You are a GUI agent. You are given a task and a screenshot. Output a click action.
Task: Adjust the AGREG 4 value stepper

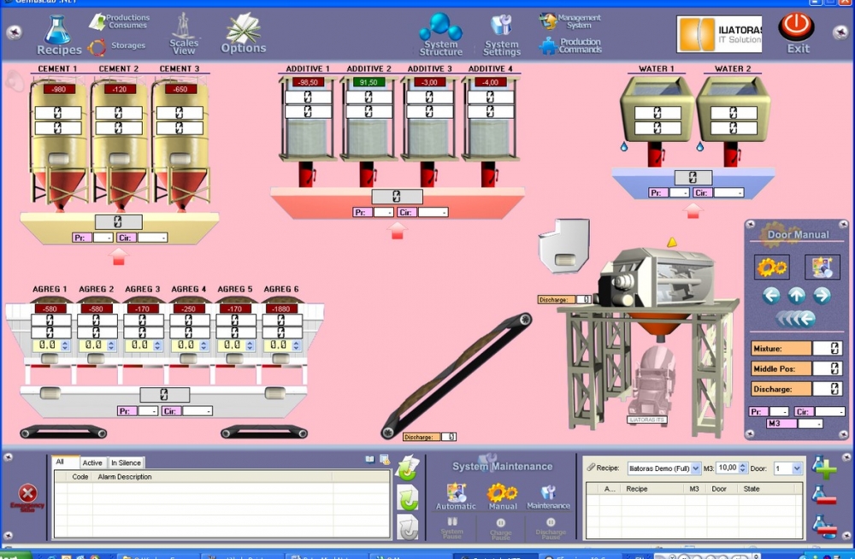coord(203,345)
